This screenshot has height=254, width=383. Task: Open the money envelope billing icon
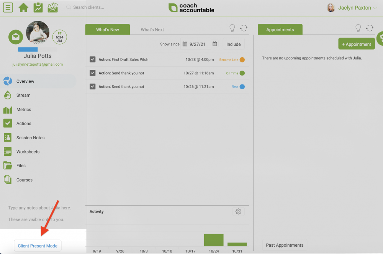pos(53,7)
